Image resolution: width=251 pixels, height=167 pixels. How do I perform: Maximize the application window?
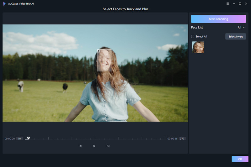[240, 3]
